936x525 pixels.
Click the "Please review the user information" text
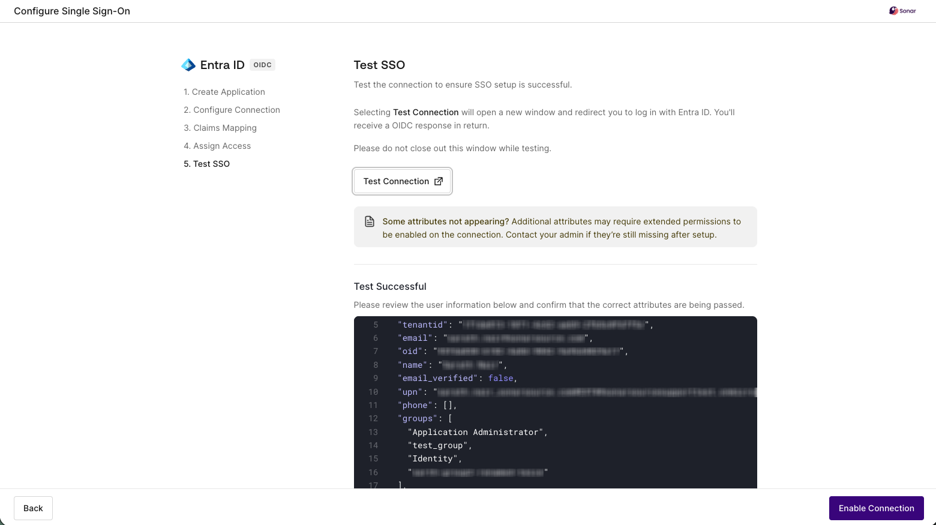pyautogui.click(x=549, y=305)
